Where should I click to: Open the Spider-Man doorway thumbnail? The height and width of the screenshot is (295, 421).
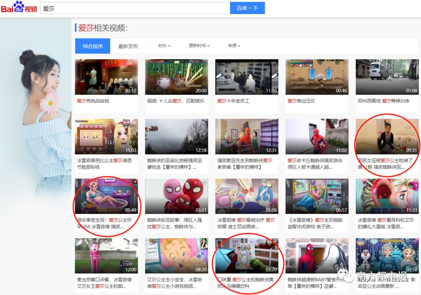pos(317,256)
